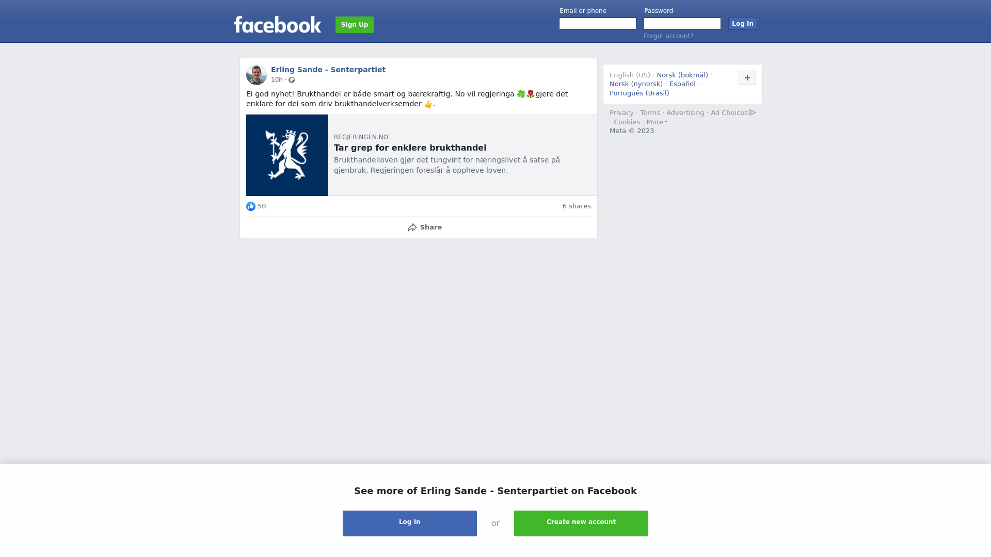Expand the More footer dropdown

(657, 122)
